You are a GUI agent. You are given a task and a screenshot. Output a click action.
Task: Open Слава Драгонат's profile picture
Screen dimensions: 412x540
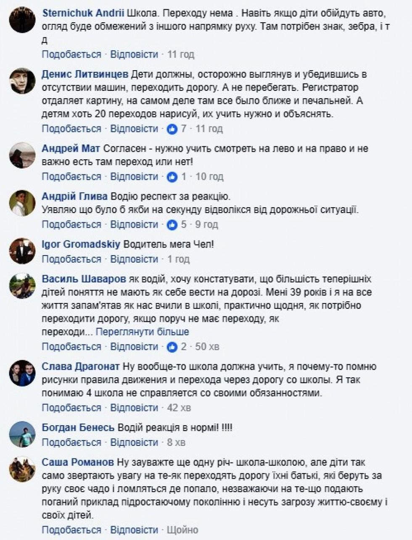coord(22,373)
